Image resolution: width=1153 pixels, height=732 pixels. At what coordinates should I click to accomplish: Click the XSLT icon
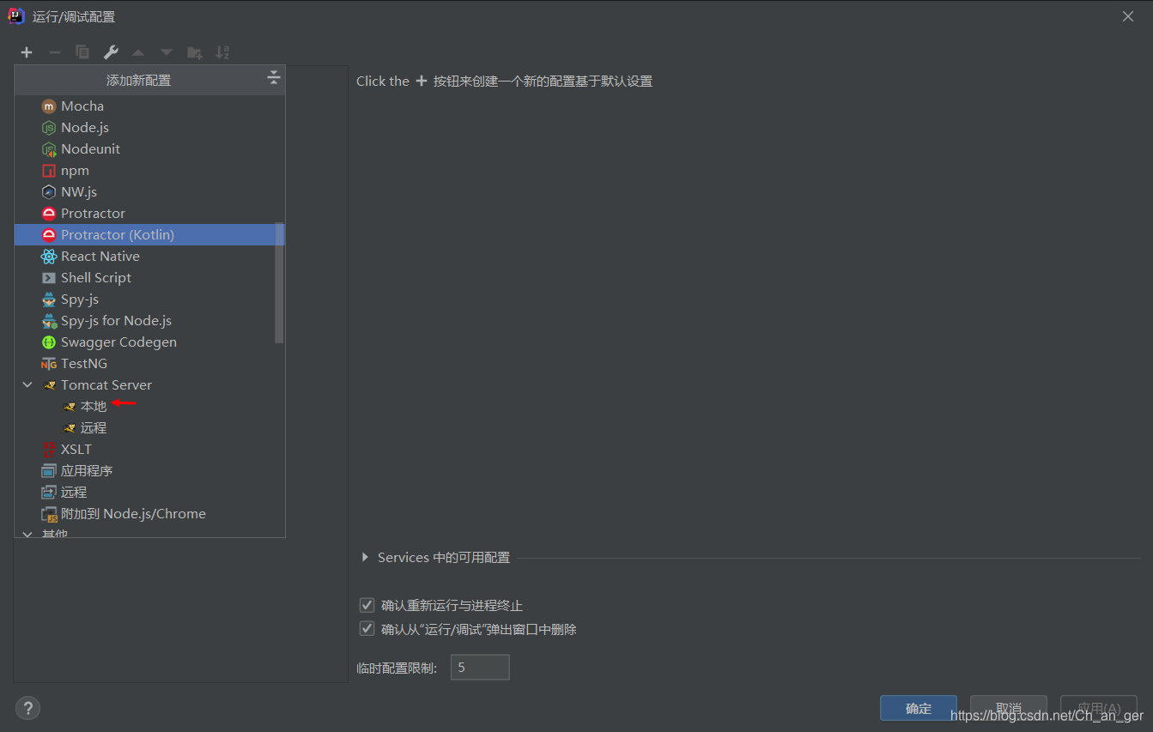tap(49, 450)
